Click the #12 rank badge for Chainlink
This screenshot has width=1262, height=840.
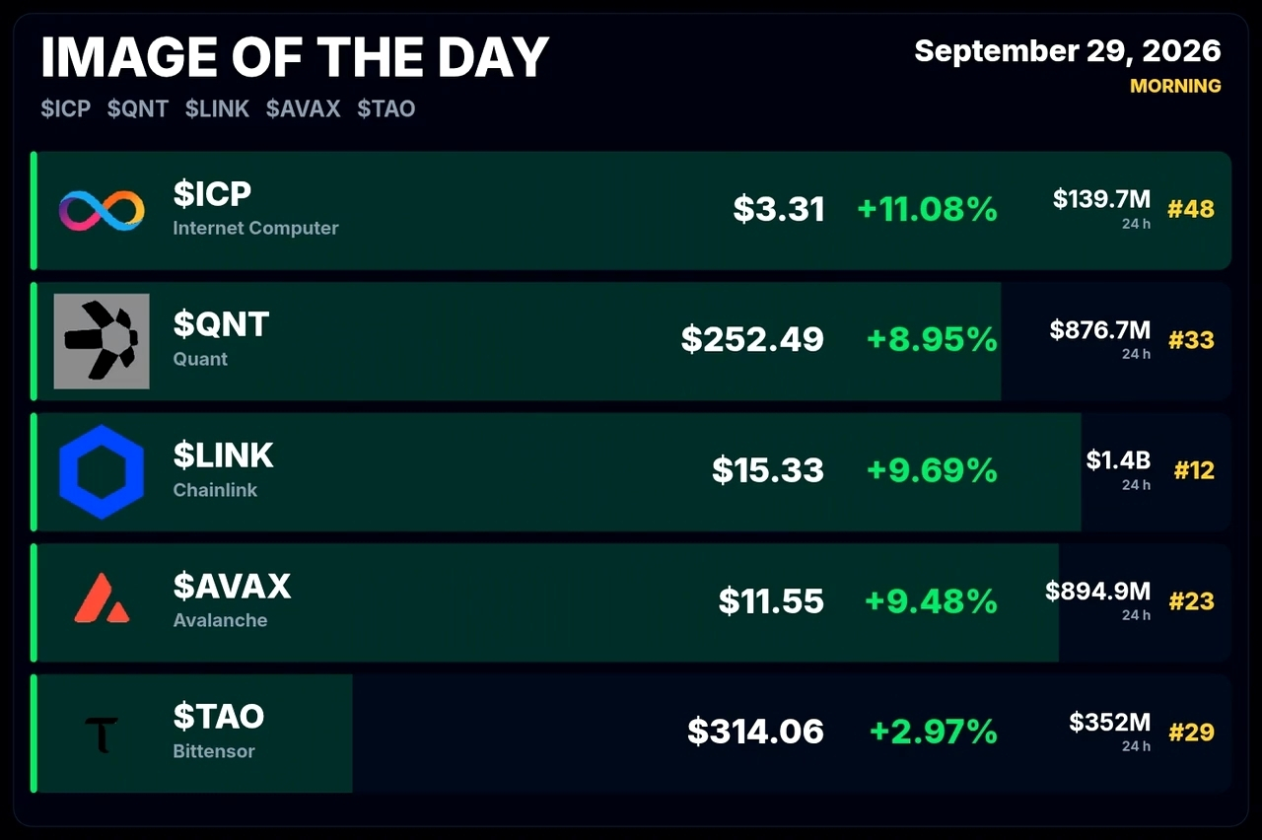1194,470
